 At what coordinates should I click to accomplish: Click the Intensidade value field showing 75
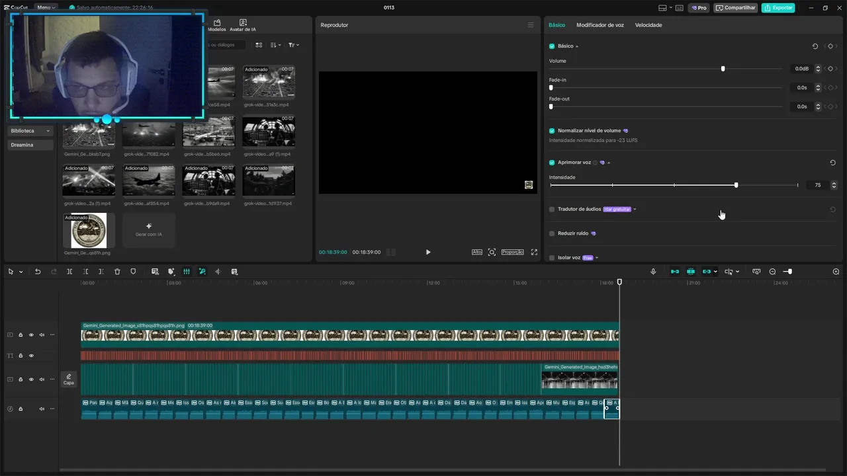818,185
